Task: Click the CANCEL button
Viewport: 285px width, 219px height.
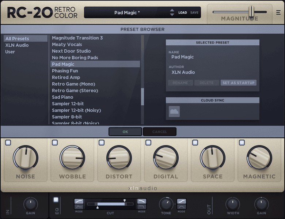Action: coord(160,132)
